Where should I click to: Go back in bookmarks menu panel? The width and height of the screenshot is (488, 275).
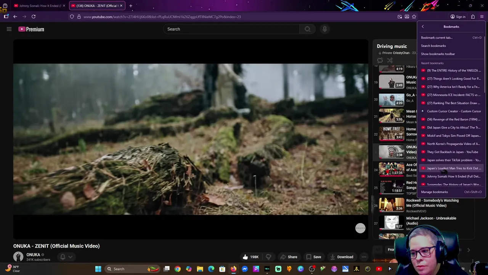tap(422, 27)
